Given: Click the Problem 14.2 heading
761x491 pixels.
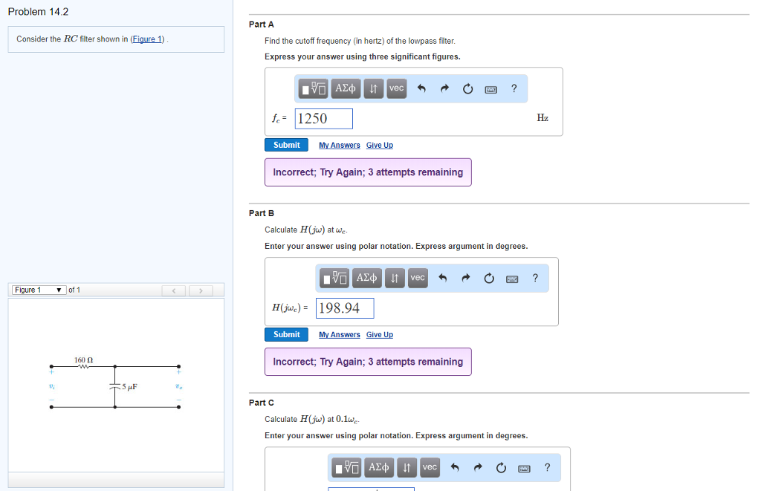Looking at the screenshot, I should (x=39, y=12).
